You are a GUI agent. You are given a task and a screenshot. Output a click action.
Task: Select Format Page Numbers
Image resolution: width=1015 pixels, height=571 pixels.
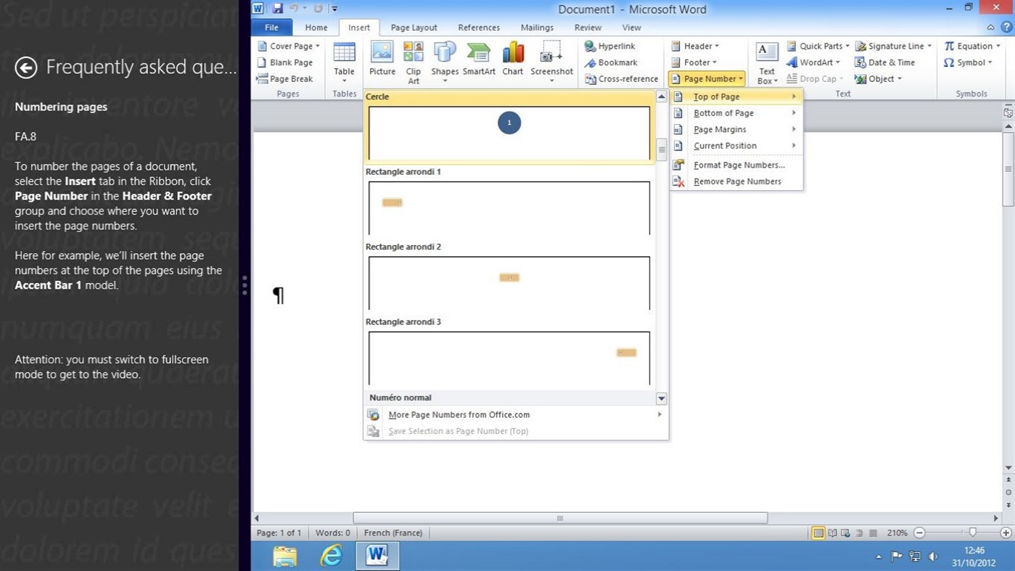(x=739, y=165)
